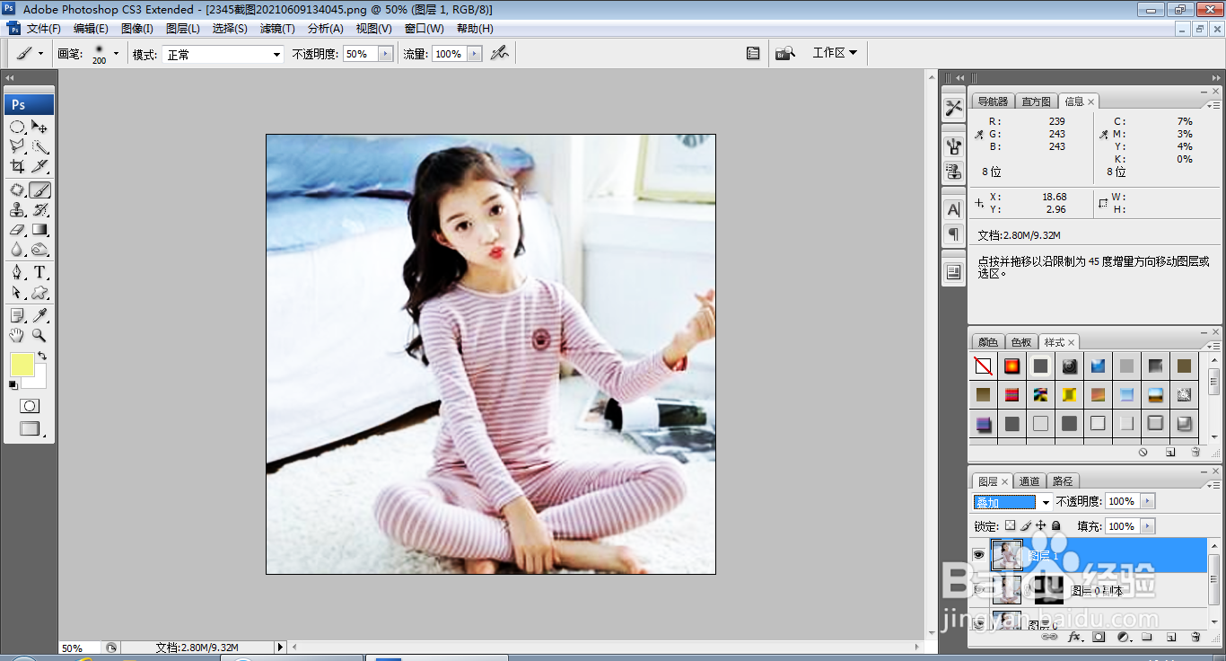Screen dimensions: 1226x661
Task: Open the Character panel dock icon
Action: 953,209
